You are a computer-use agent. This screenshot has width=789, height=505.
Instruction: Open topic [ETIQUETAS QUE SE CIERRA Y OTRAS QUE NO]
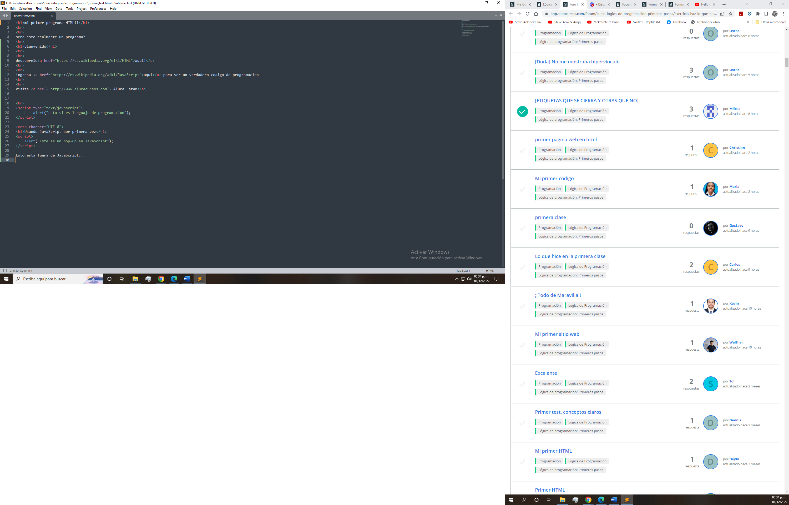(x=586, y=101)
